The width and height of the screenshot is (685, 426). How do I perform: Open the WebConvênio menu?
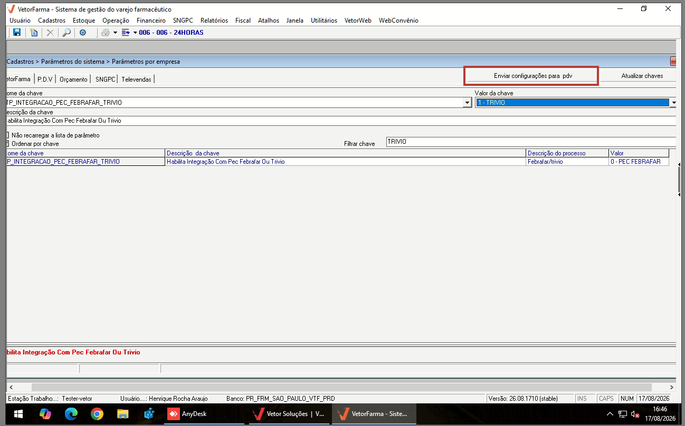(x=398, y=21)
